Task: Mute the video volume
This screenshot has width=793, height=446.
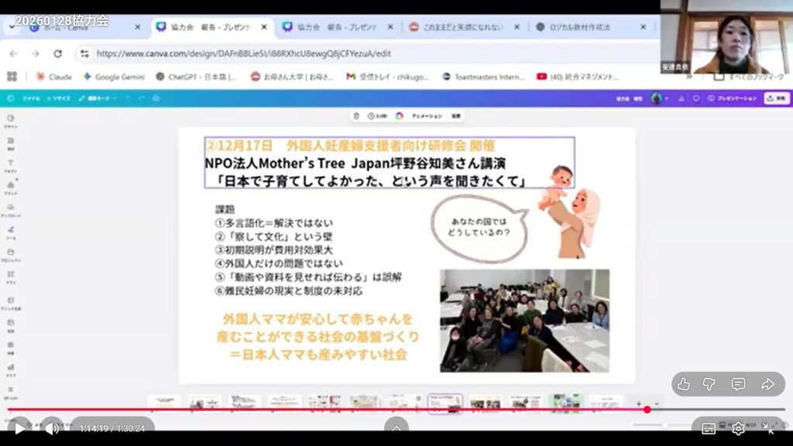Action: coord(52,427)
